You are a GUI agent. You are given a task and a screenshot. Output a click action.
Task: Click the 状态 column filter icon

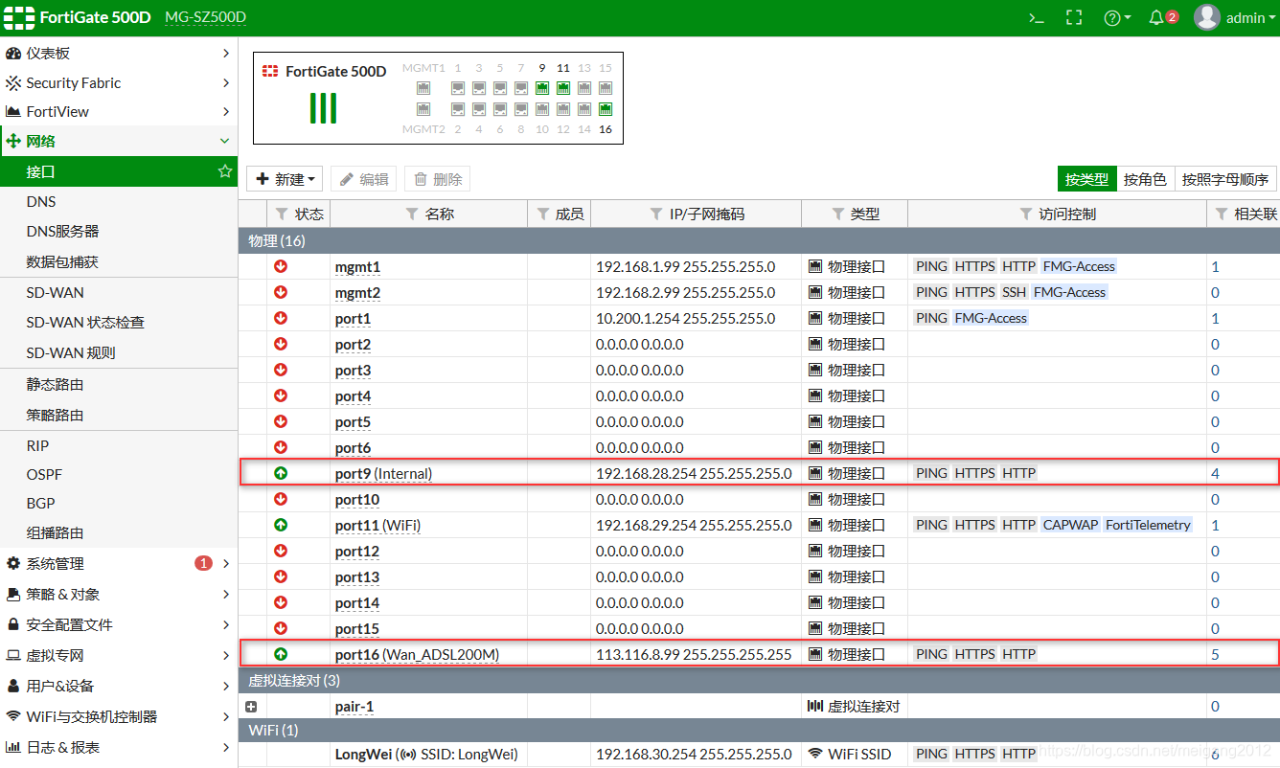click(282, 214)
